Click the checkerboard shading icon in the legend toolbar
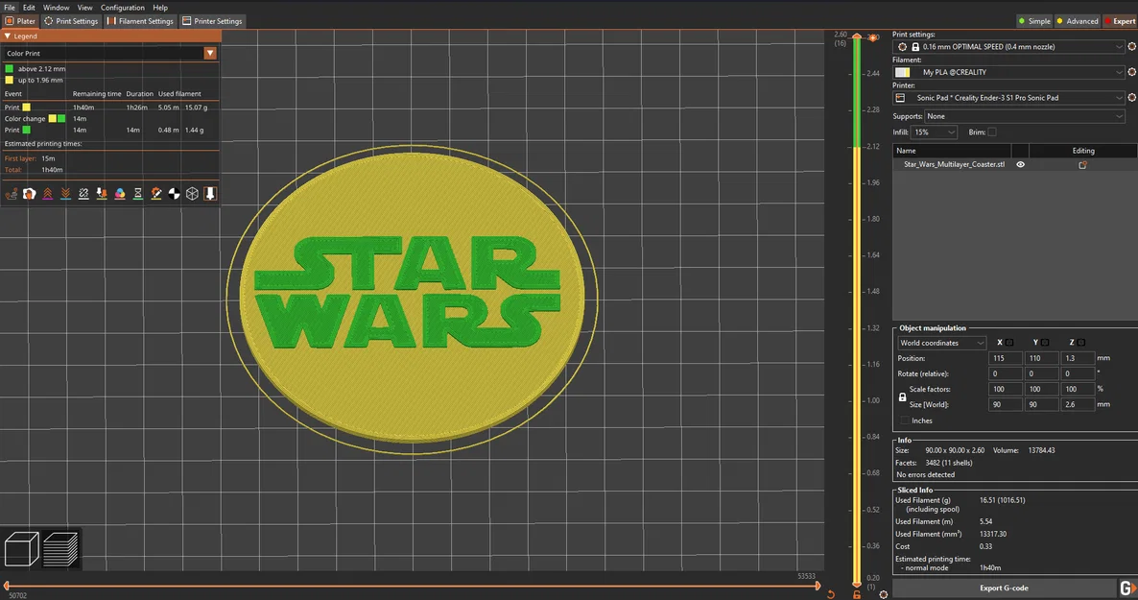Viewport: 1138px width, 600px height. 173,193
